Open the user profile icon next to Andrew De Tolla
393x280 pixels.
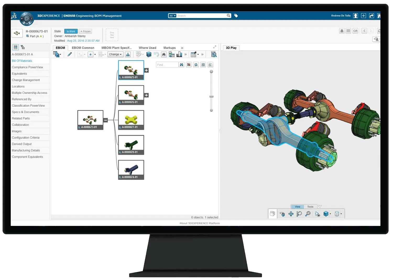355,16
